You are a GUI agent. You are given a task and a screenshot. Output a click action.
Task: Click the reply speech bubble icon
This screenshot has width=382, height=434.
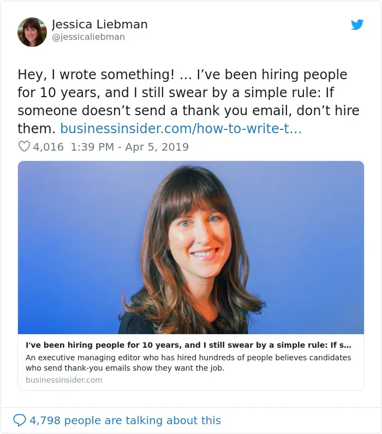coord(19,420)
